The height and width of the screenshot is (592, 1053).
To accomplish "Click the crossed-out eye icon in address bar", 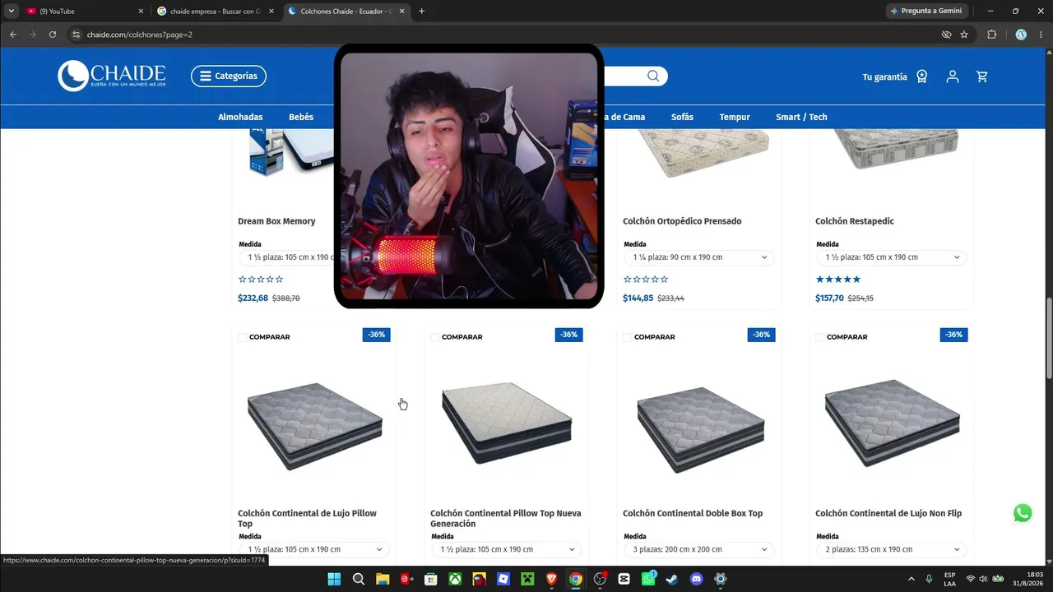I will tap(946, 35).
